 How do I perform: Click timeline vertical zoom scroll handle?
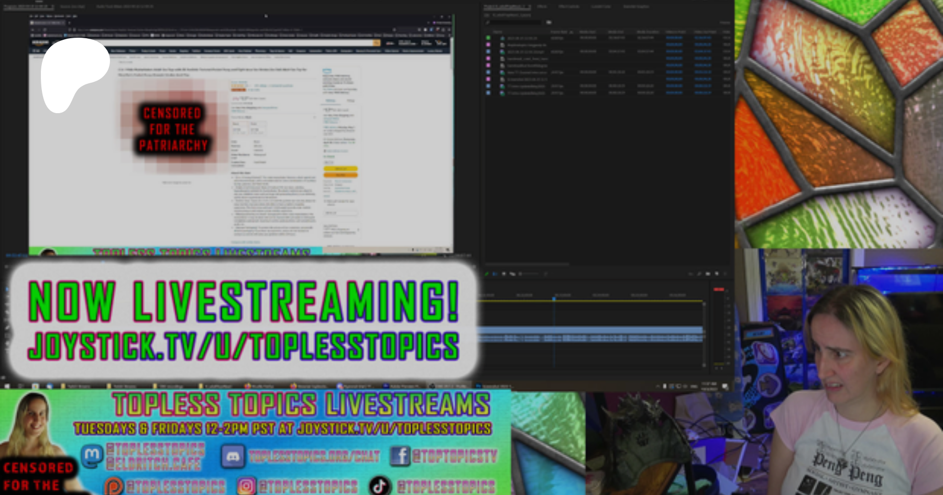tap(704, 304)
